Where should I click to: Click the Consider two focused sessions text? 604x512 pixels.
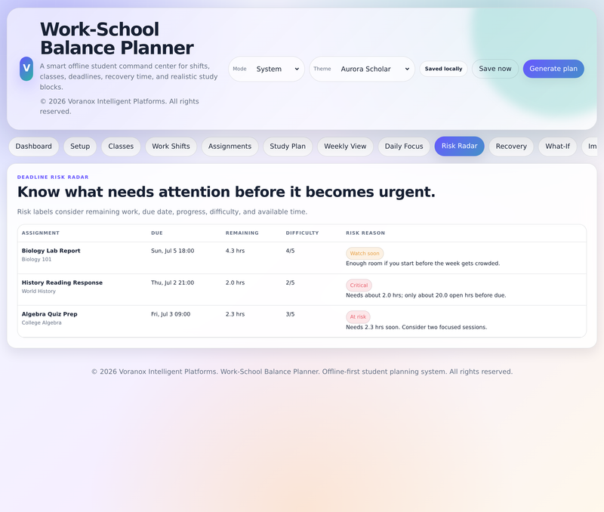[444, 327]
